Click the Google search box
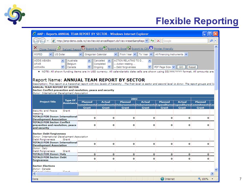This screenshot has width=245, height=183. coord(185,41)
